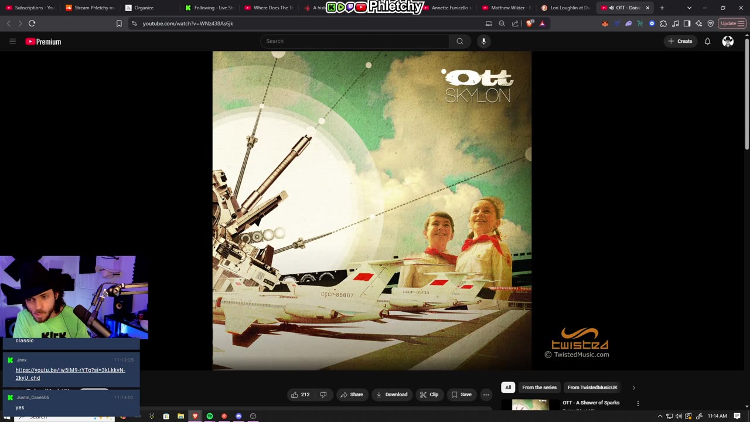750x422 pixels.
Task: Click the Create button
Action: [680, 41]
